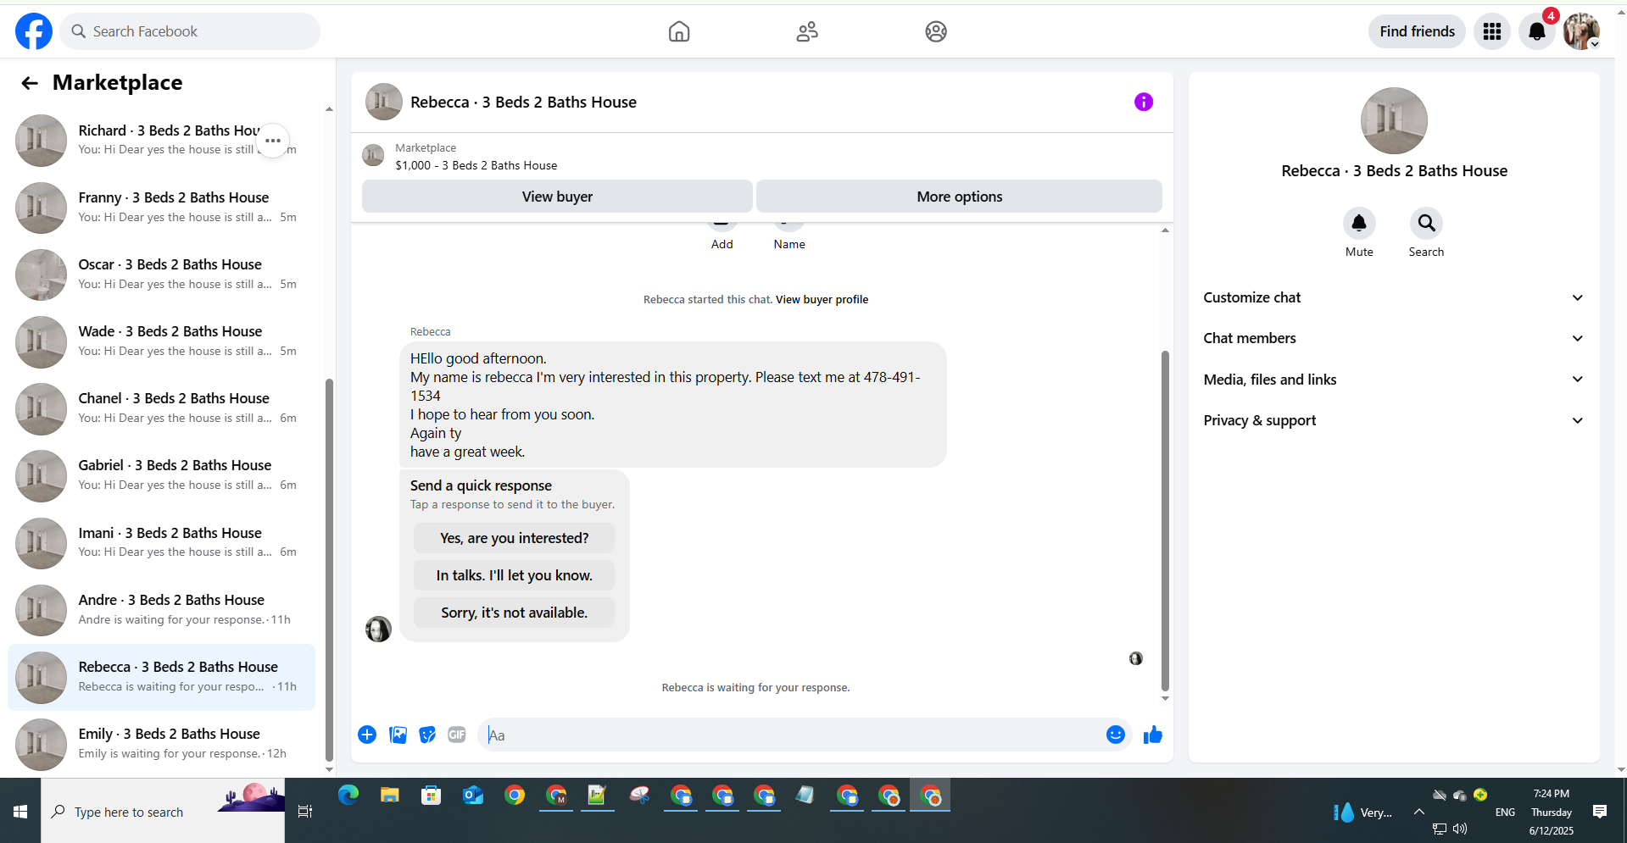The width and height of the screenshot is (1627, 843).
Task: Open Imani's 3 Beds 2 Baths chat
Action: point(161,543)
